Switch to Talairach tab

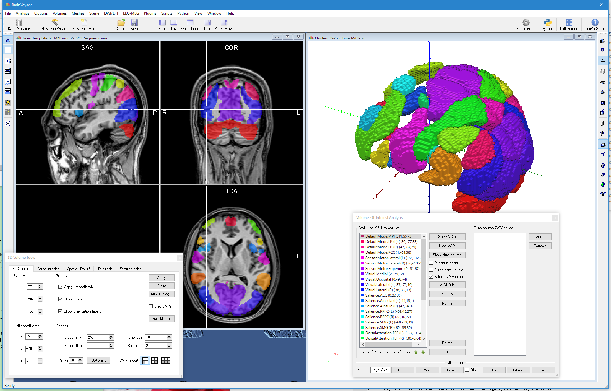tap(105, 269)
